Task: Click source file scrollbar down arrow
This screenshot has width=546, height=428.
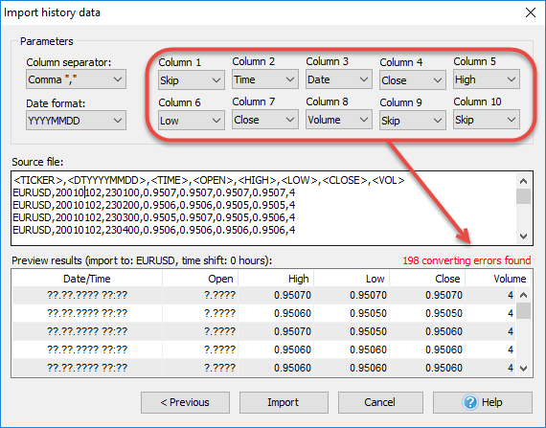Action: pos(523,237)
